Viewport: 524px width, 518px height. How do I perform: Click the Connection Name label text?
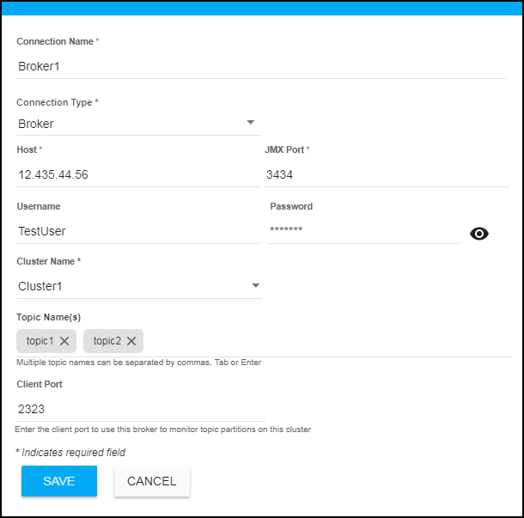point(55,42)
